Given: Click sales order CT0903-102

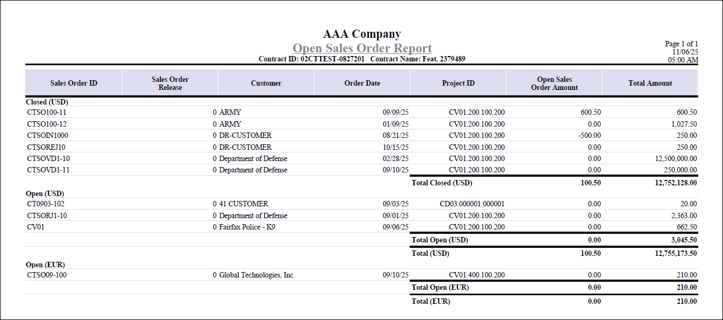Looking at the screenshot, I should click(x=46, y=204).
